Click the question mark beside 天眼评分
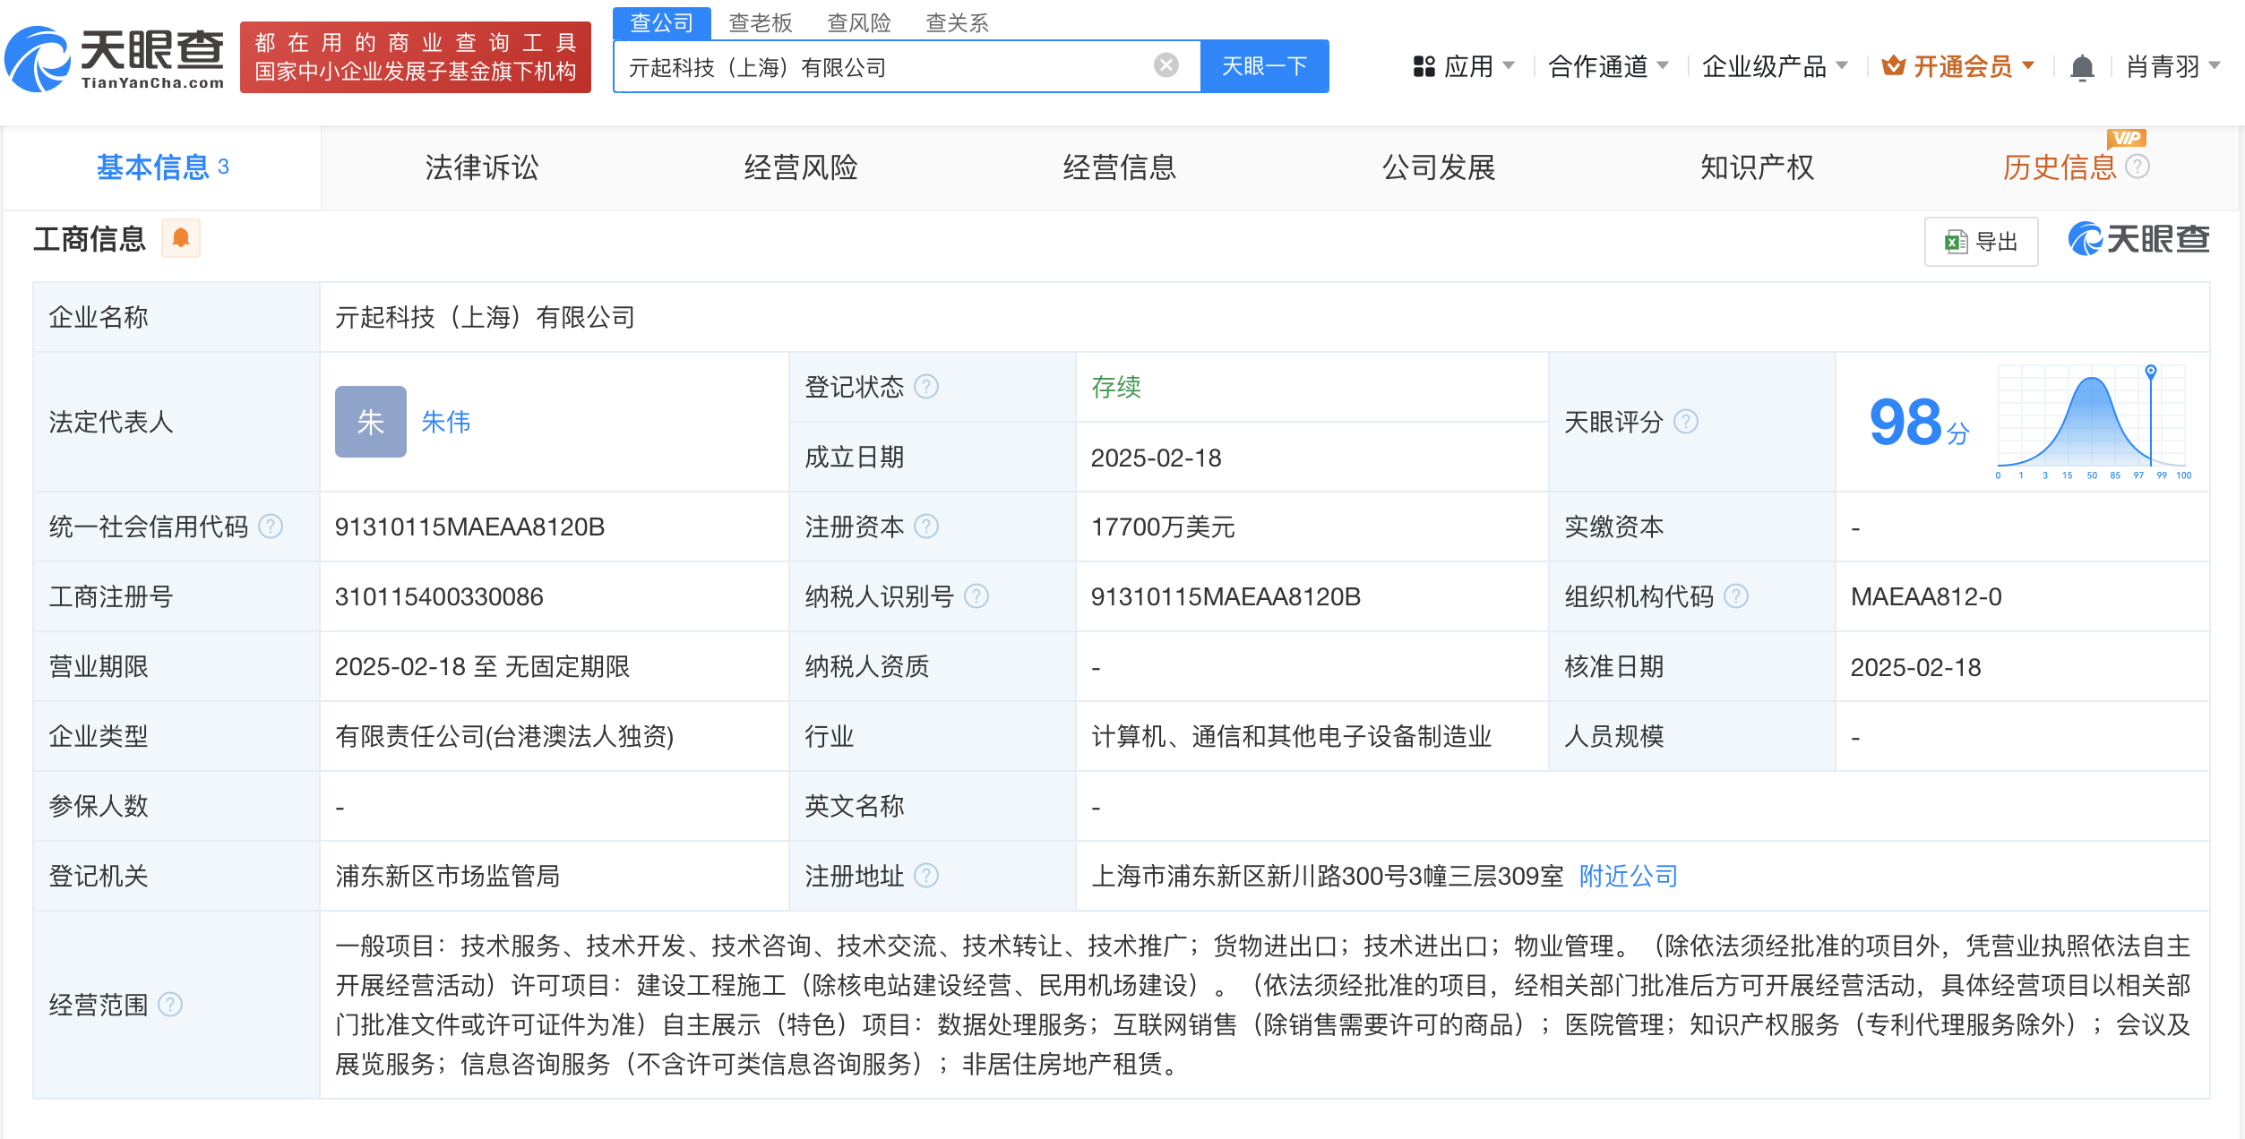 coord(1686,422)
